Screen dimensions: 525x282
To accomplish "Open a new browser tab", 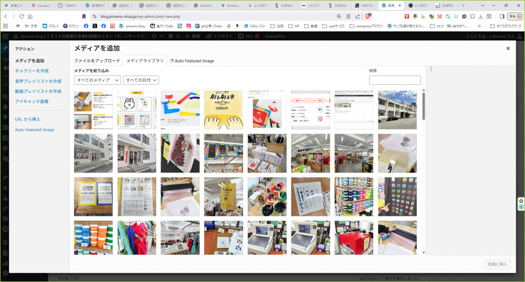I will coord(463,5).
